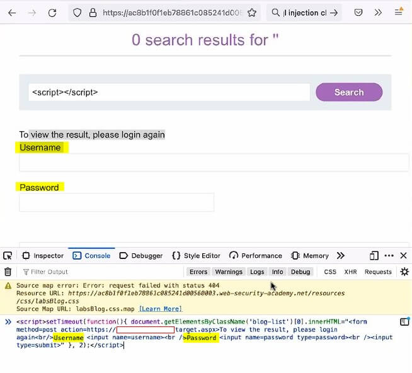Toggle the Logs filter

[x=257, y=272]
